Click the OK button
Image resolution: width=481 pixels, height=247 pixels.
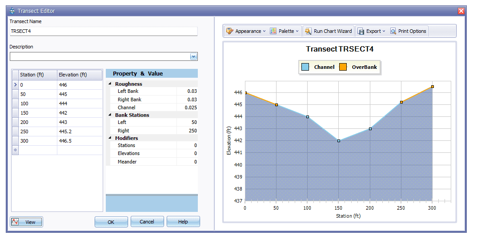click(111, 222)
